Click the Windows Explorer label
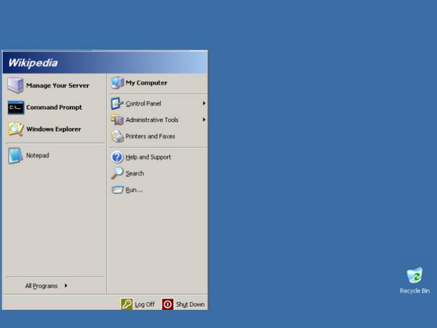This screenshot has width=437, height=328. 54,129
